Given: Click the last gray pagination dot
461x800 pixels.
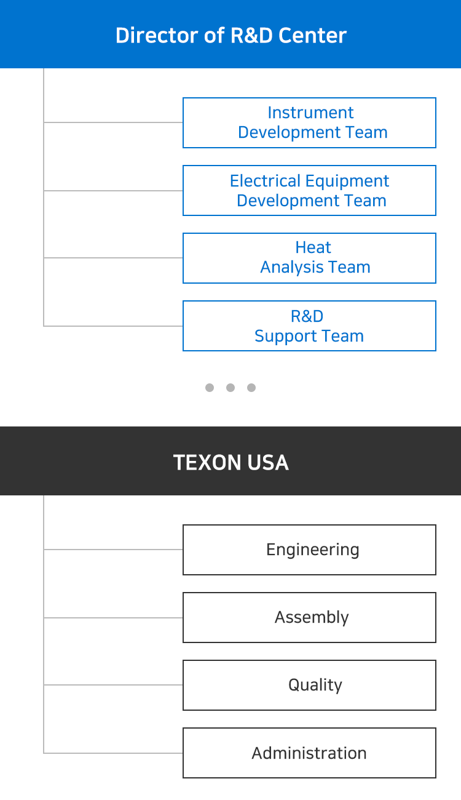Looking at the screenshot, I should pos(251,388).
